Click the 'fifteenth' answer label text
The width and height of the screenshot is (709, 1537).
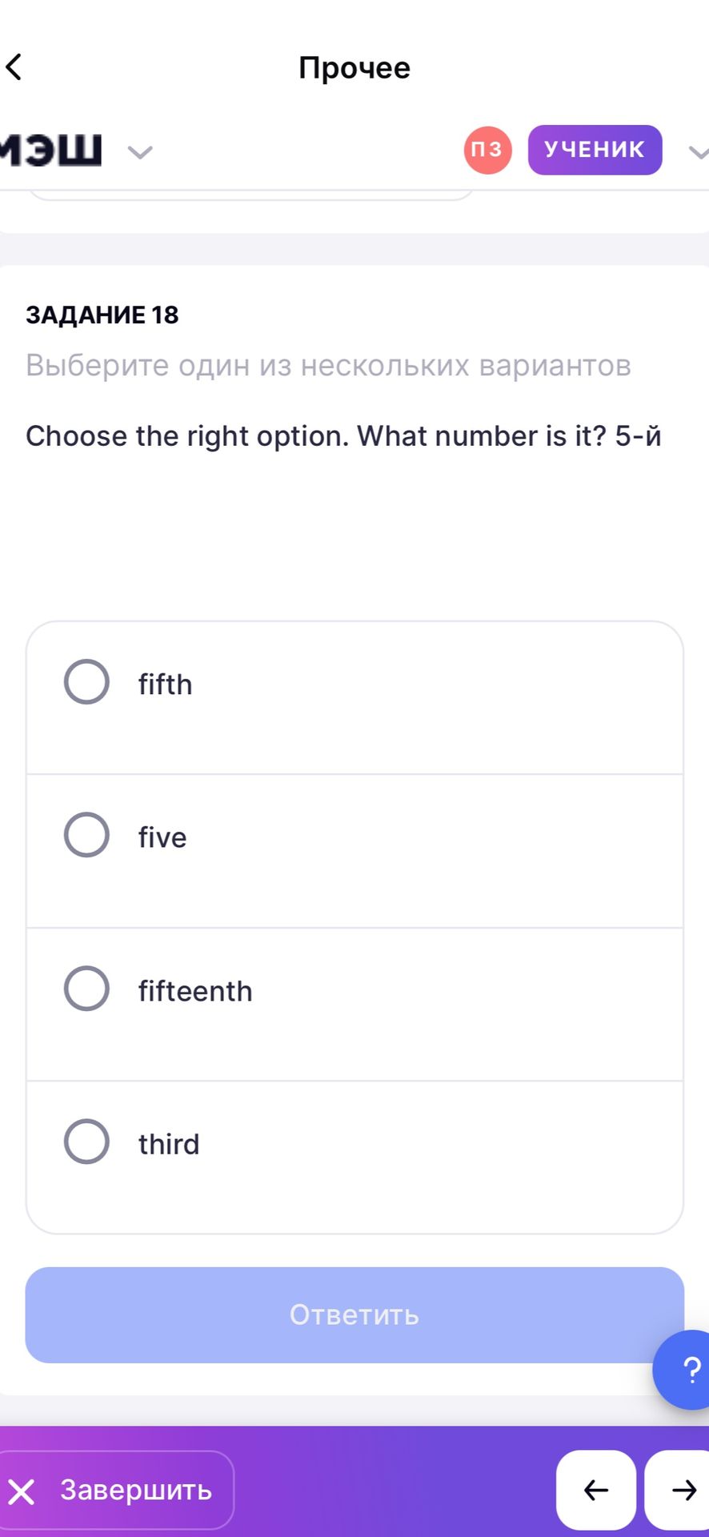(x=195, y=991)
